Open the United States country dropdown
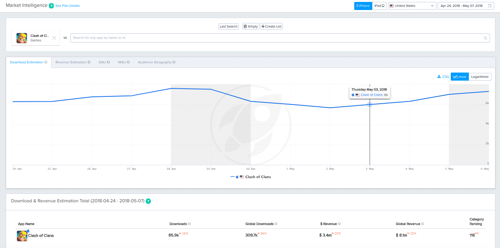Screen dimensions: 500x248 [x=412, y=6]
